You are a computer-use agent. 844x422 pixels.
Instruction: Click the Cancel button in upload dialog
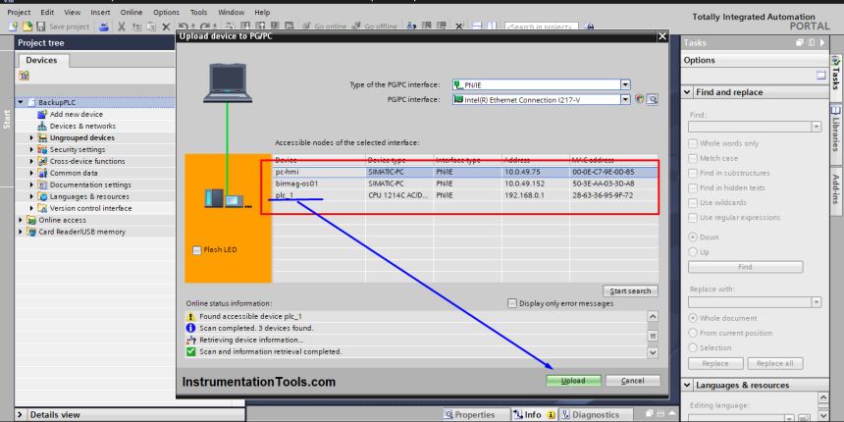[x=632, y=381]
